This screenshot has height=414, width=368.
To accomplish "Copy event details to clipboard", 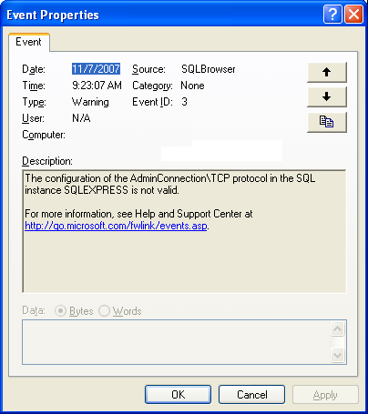I will tap(327, 122).
